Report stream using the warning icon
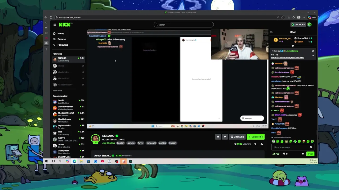 tap(262, 144)
